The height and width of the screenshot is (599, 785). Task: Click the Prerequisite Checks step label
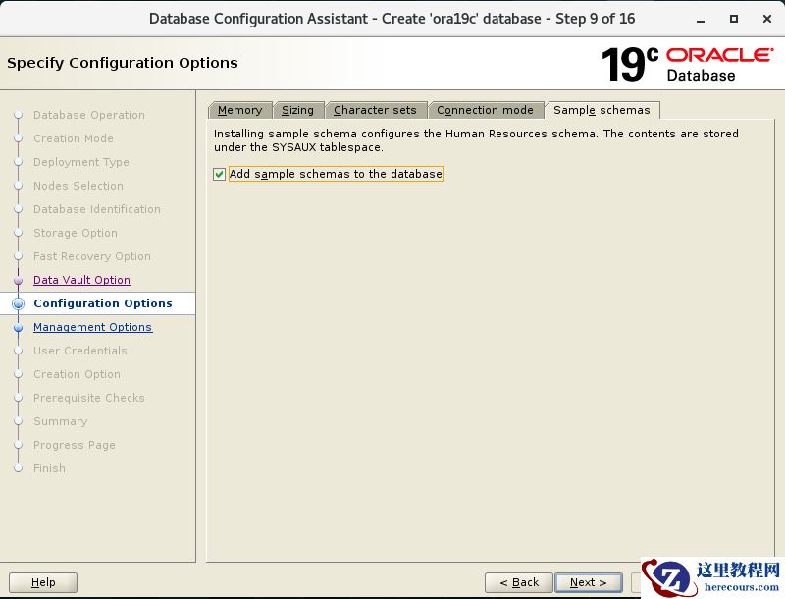pyautogui.click(x=89, y=398)
